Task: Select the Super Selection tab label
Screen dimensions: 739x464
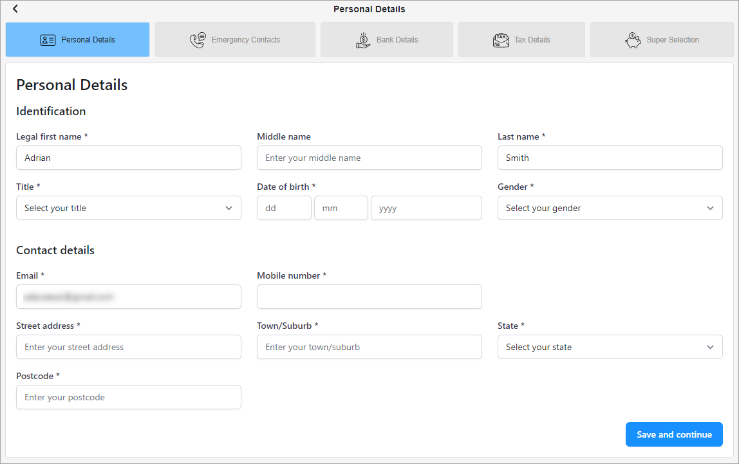Action: 673,40
